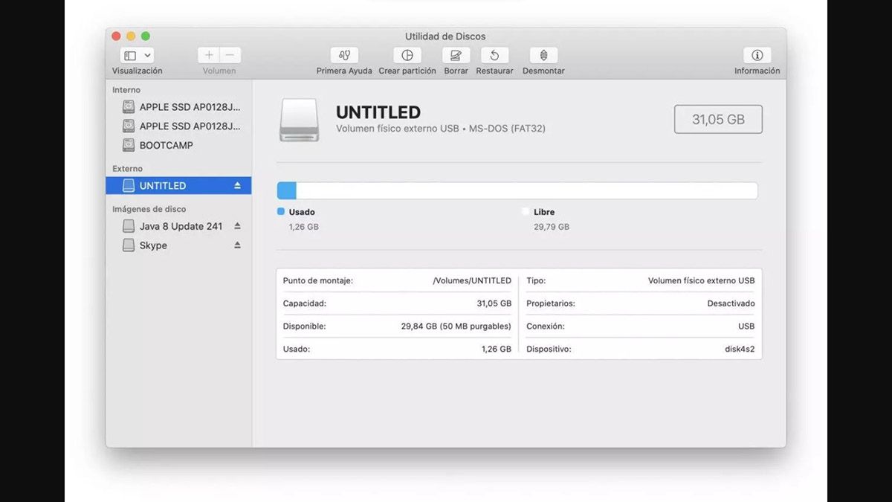Click the blue used space bar segment
The width and height of the screenshot is (892, 502).
coord(286,191)
